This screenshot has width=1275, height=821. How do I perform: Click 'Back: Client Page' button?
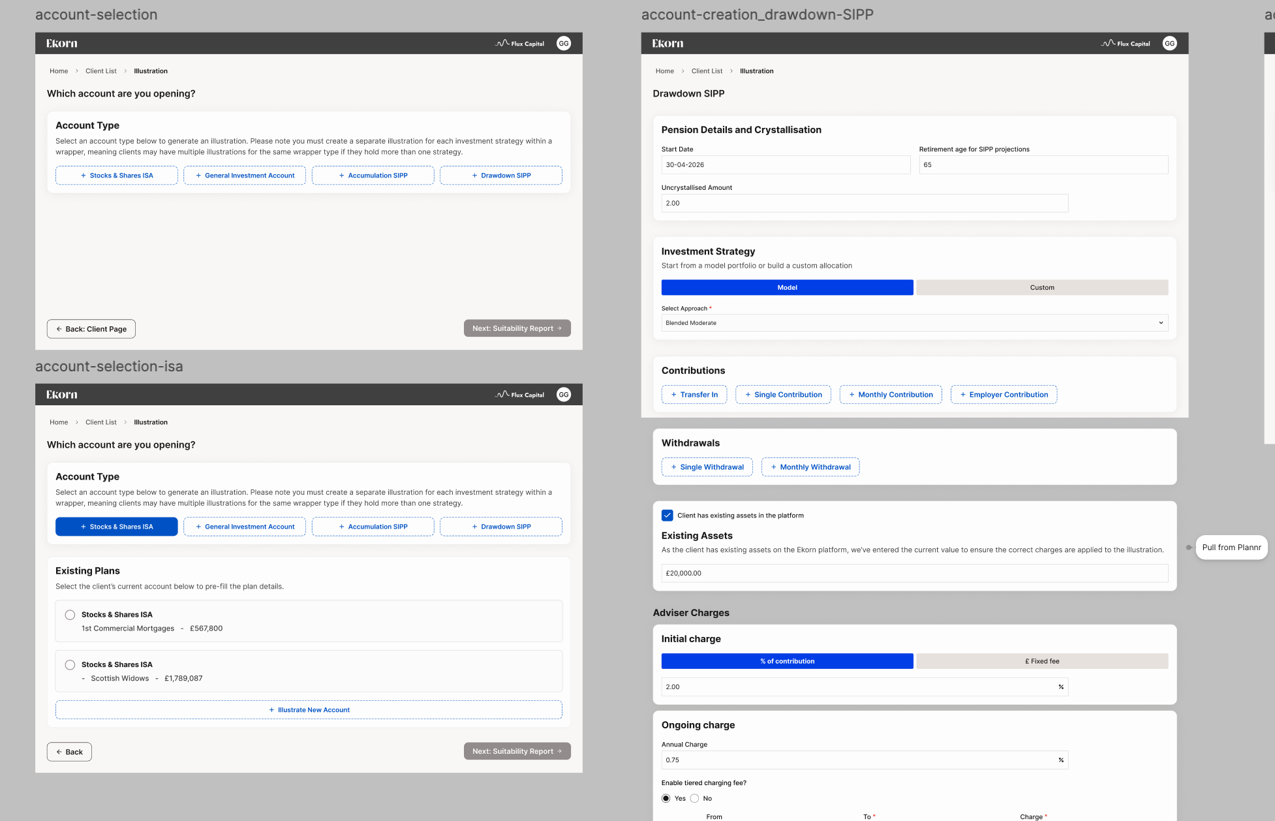91,329
